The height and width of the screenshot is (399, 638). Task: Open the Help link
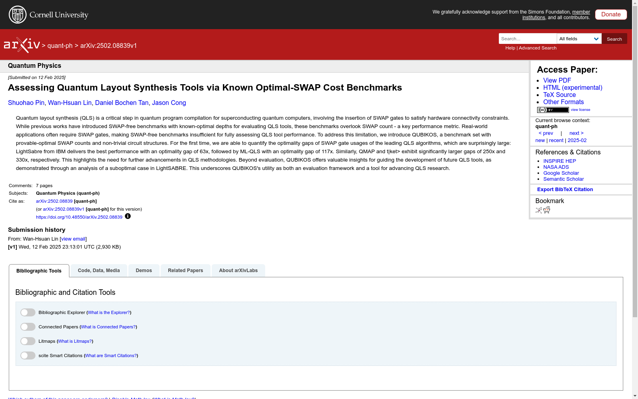tap(510, 48)
